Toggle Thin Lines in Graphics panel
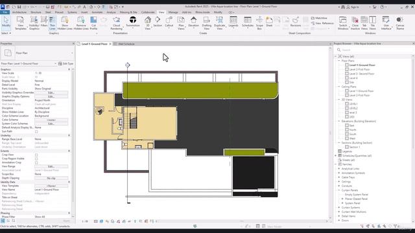The height and width of the screenshot is (233, 415). [x=53, y=23]
